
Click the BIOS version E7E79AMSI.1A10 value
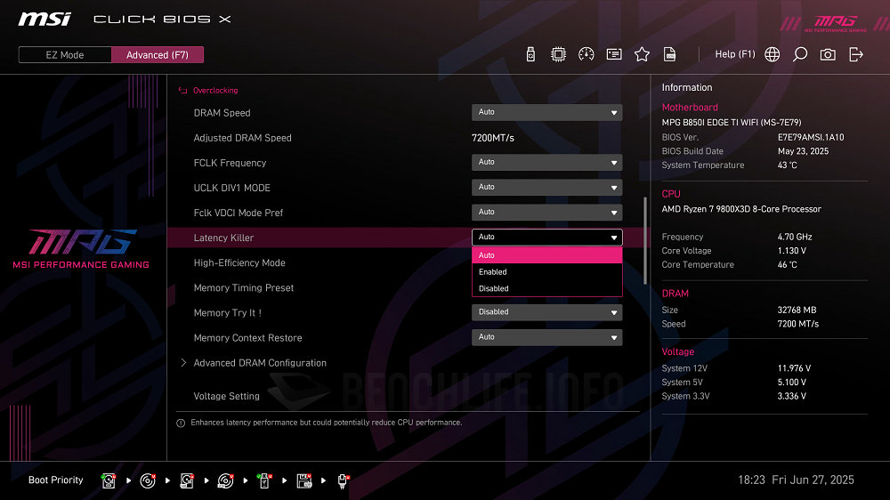(x=811, y=137)
